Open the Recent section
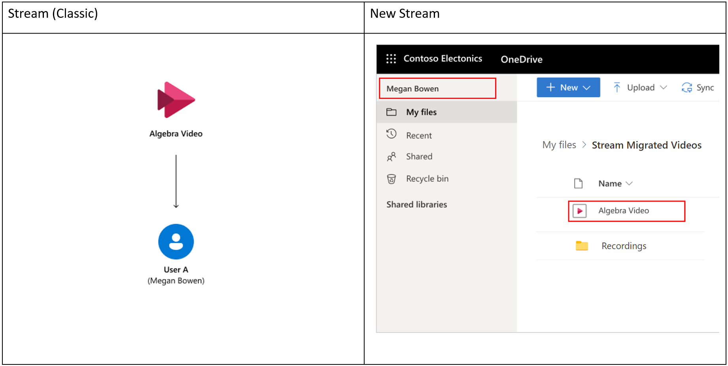 [x=419, y=136]
